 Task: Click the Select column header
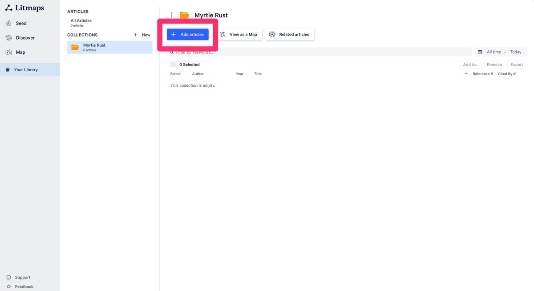176,74
